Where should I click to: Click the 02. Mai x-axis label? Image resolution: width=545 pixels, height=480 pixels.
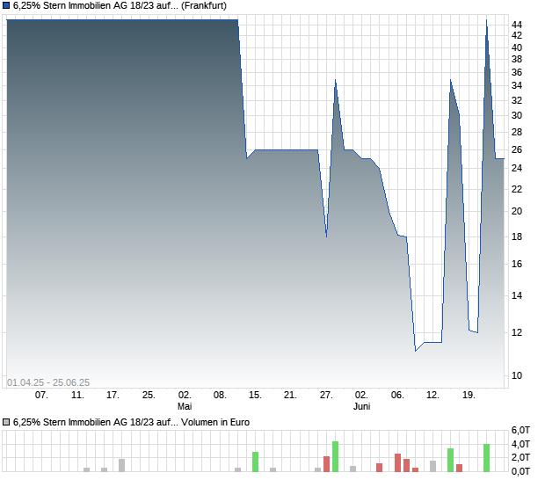point(185,400)
